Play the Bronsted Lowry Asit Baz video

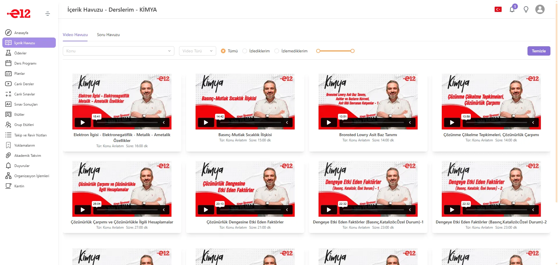coord(329,122)
